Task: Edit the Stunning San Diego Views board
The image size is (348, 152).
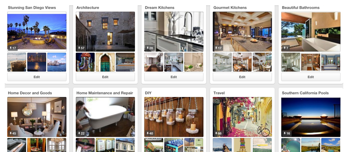Action: click(37, 77)
